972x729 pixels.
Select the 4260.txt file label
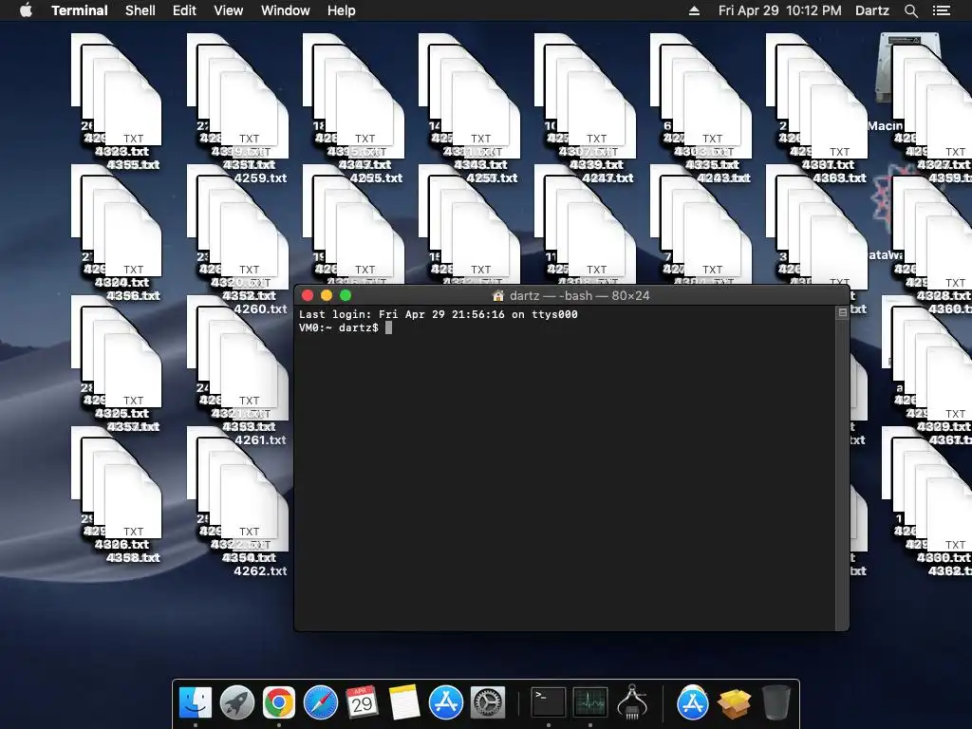click(x=260, y=308)
